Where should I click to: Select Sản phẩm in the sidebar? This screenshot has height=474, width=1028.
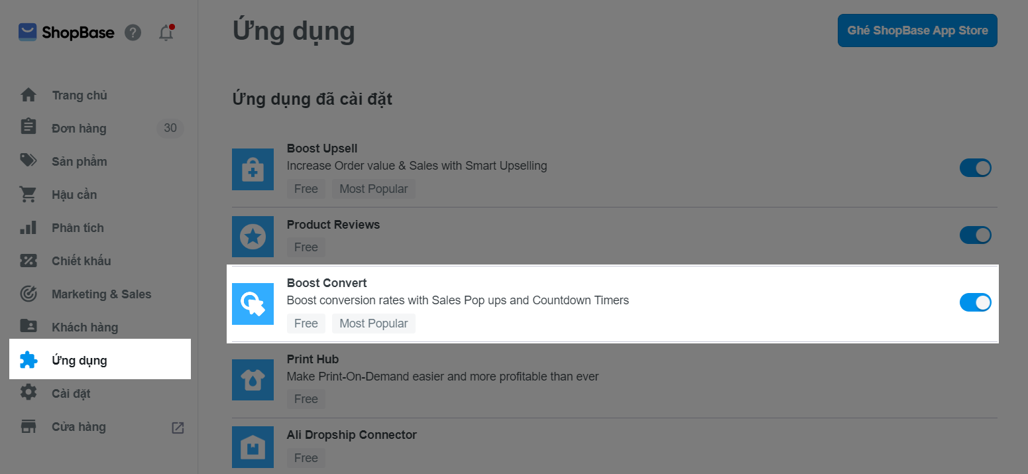(x=80, y=162)
